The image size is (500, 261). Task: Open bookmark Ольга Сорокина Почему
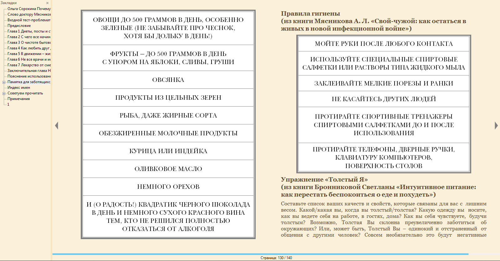tap(29, 9)
